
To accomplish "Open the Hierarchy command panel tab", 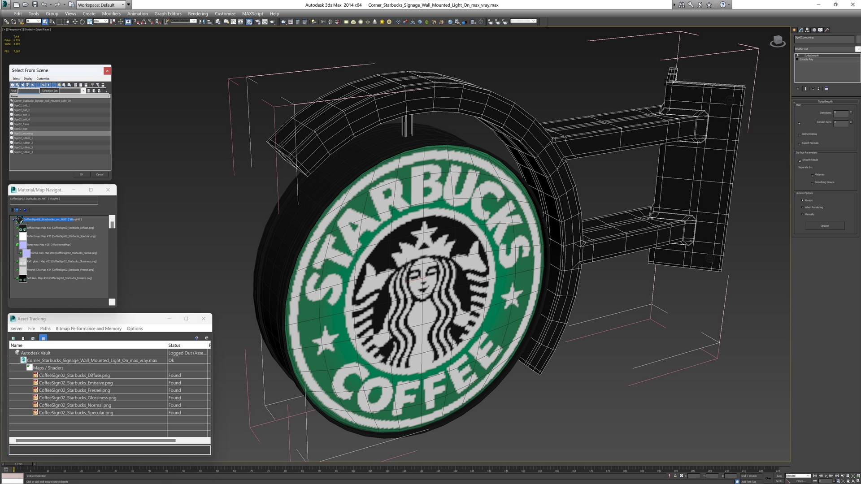I will pos(807,30).
